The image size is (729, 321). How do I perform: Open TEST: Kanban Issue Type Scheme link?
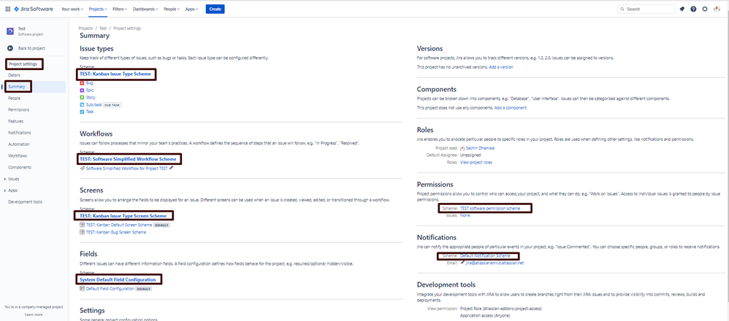click(115, 74)
